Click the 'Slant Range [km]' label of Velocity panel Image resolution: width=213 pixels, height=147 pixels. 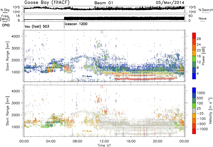[7, 111]
